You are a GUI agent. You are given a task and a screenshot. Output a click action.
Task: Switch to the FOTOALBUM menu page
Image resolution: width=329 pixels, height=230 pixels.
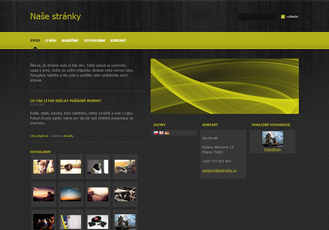pos(94,40)
